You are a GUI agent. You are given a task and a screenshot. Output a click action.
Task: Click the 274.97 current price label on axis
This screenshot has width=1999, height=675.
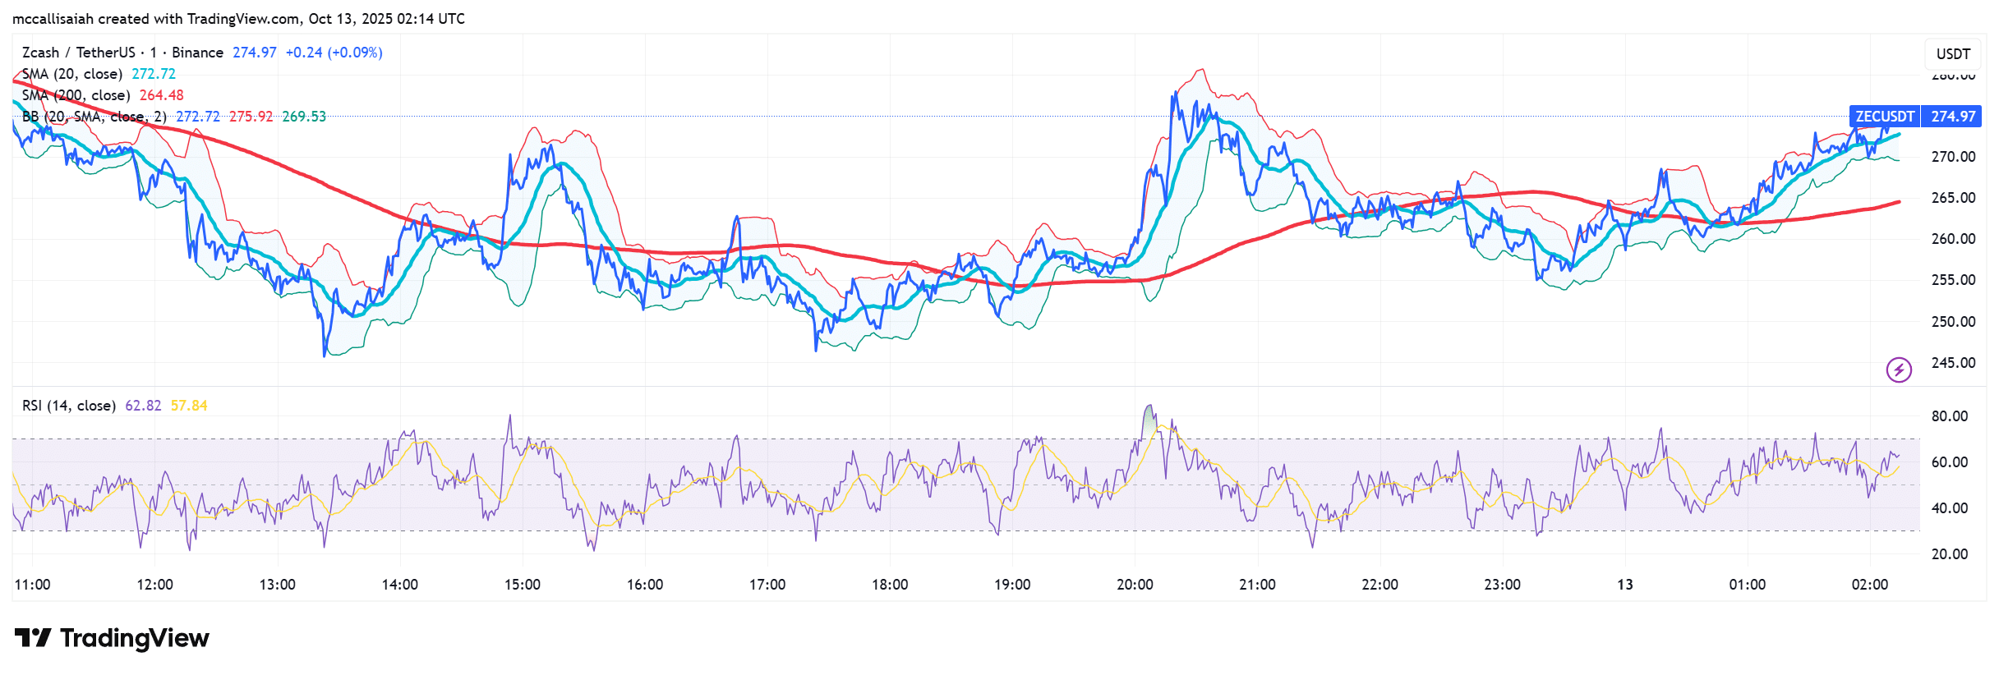tap(1952, 117)
